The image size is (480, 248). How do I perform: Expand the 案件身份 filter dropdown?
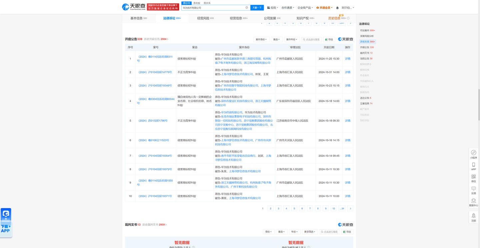261,39
